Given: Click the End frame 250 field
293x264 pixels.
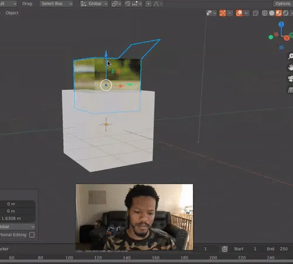Looking at the screenshot, I should pyautogui.click(x=278, y=249).
